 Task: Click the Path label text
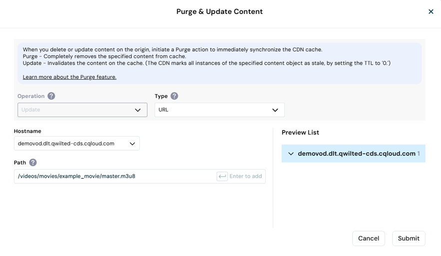click(x=20, y=163)
